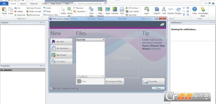Redo the last undone action
This screenshot has width=216, height=104.
pyautogui.click(x=47, y=11)
